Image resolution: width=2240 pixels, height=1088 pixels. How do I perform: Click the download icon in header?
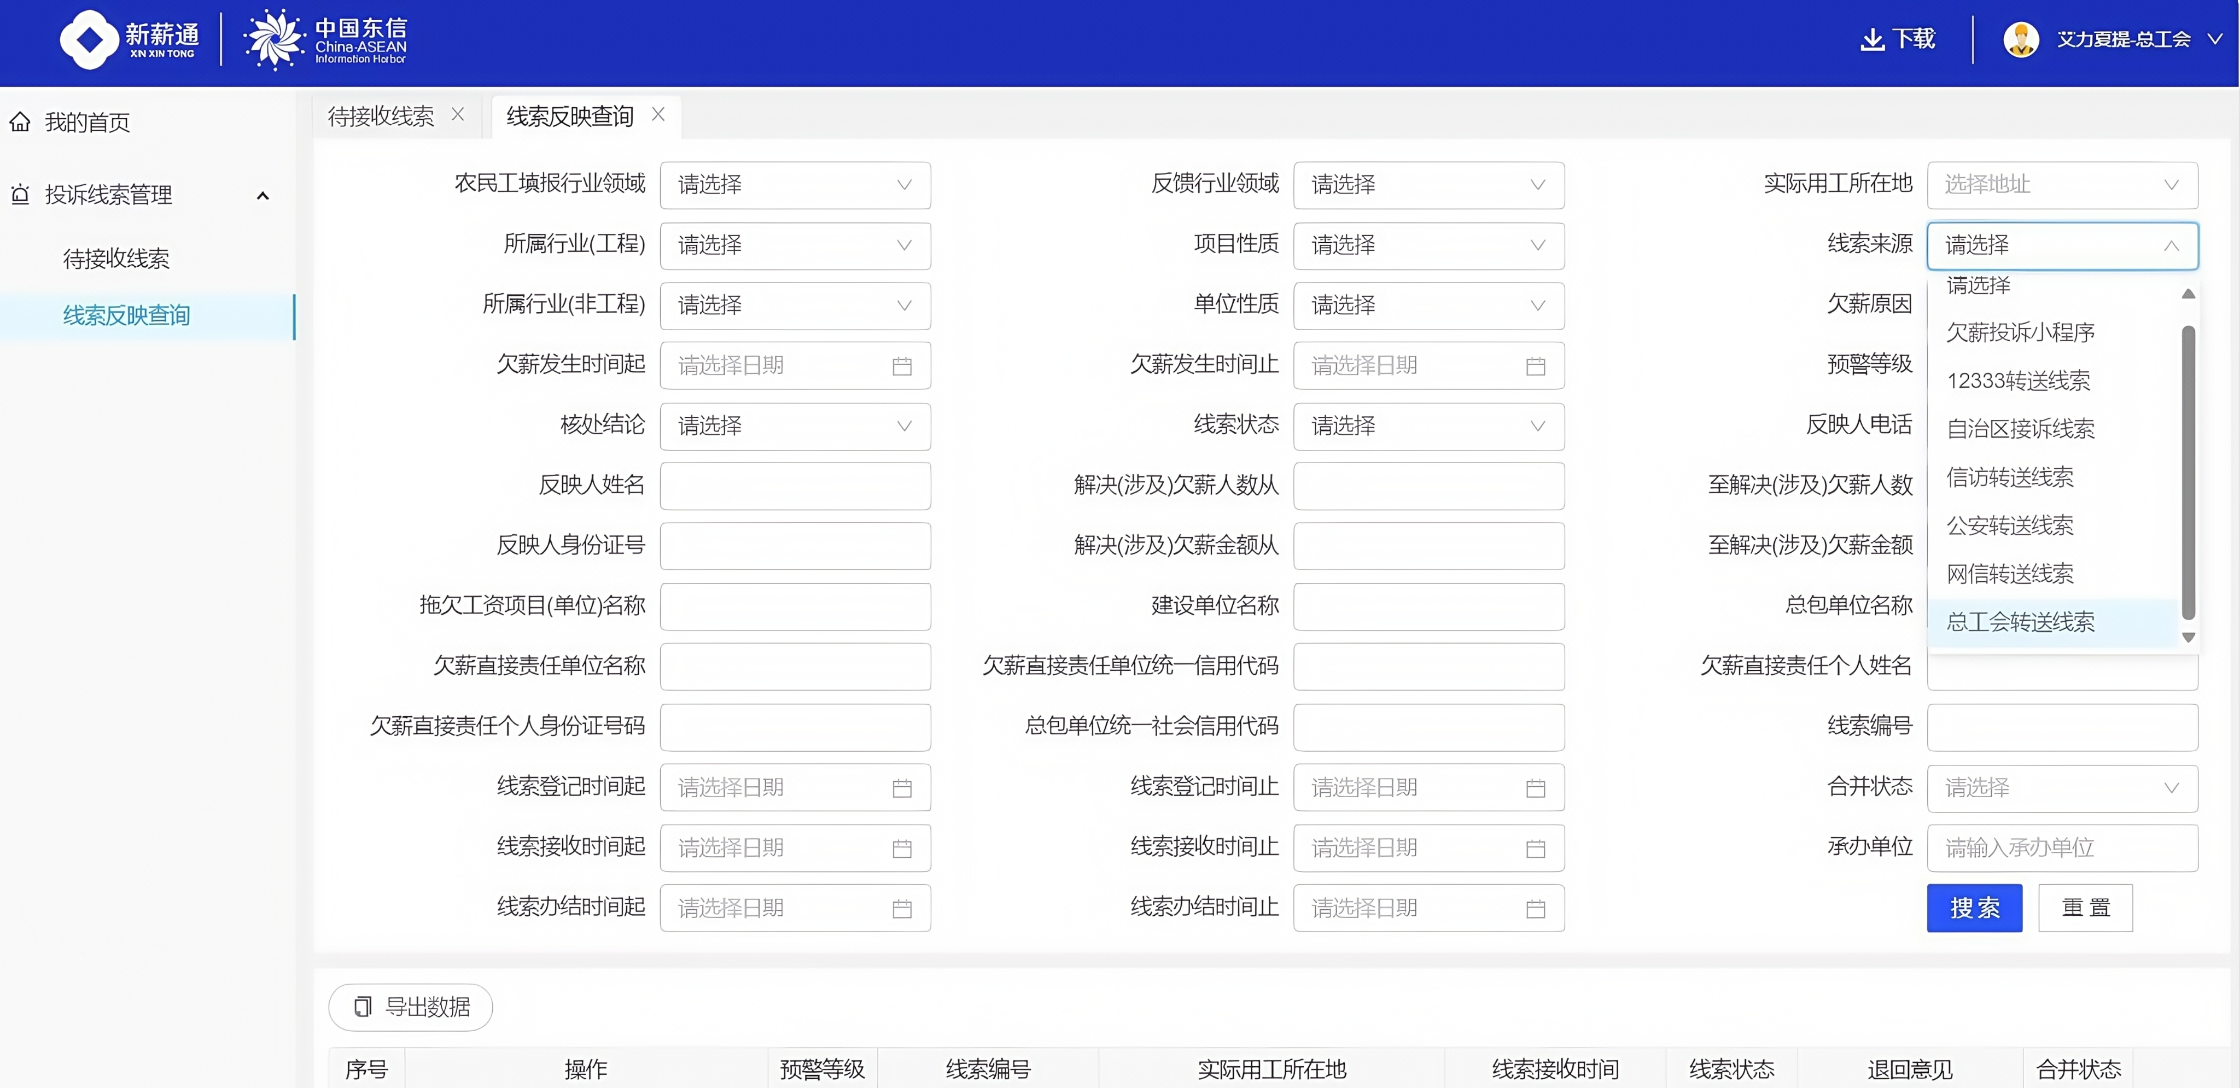pos(1872,39)
